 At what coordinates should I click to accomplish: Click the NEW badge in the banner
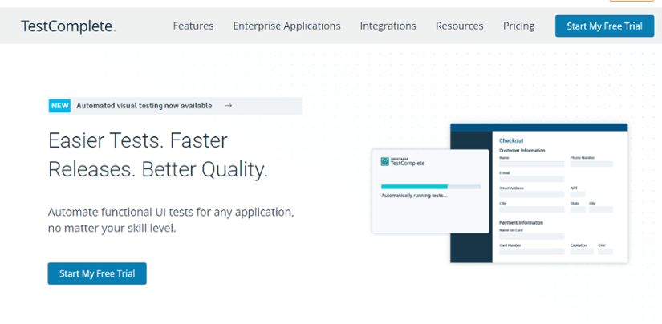59,106
